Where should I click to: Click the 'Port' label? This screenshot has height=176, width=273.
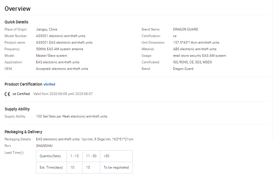click(8, 146)
